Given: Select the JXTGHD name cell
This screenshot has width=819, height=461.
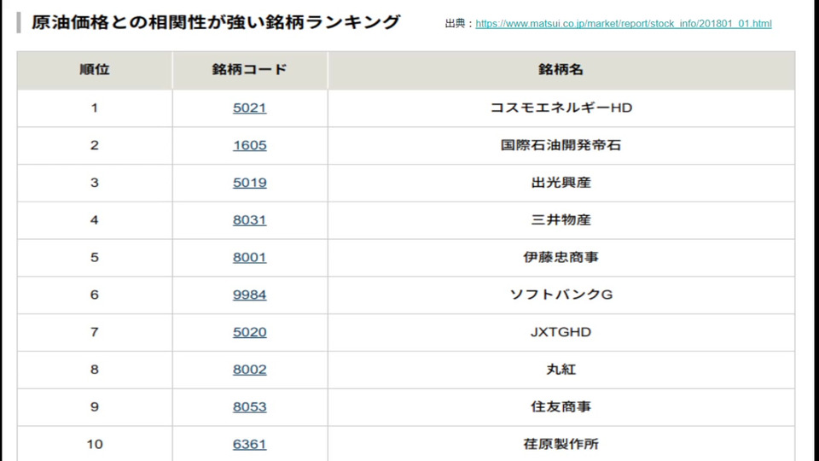Looking at the screenshot, I should point(561,332).
